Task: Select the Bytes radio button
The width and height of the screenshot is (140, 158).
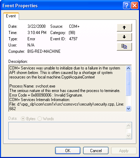Action: [x=23, y=119]
